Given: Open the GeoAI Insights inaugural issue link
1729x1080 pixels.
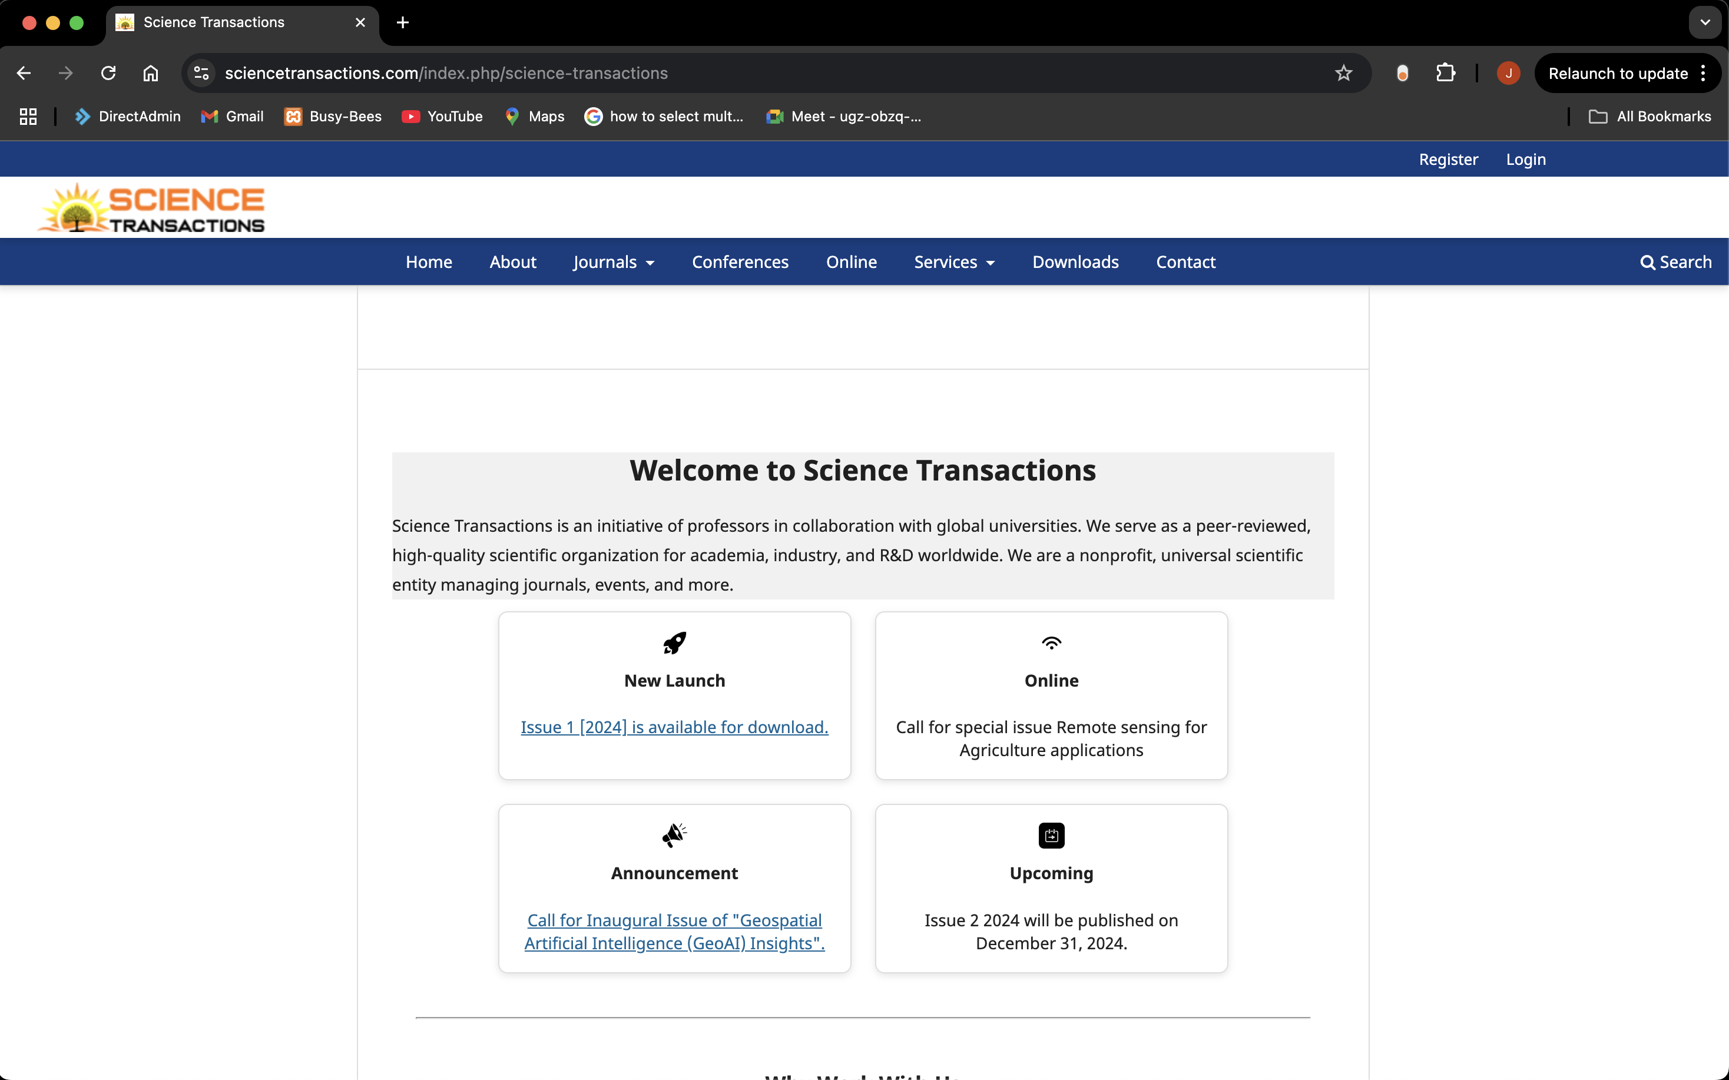Looking at the screenshot, I should point(674,932).
